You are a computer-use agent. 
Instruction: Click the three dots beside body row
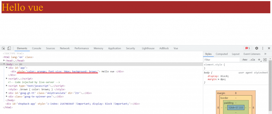point(1,64)
